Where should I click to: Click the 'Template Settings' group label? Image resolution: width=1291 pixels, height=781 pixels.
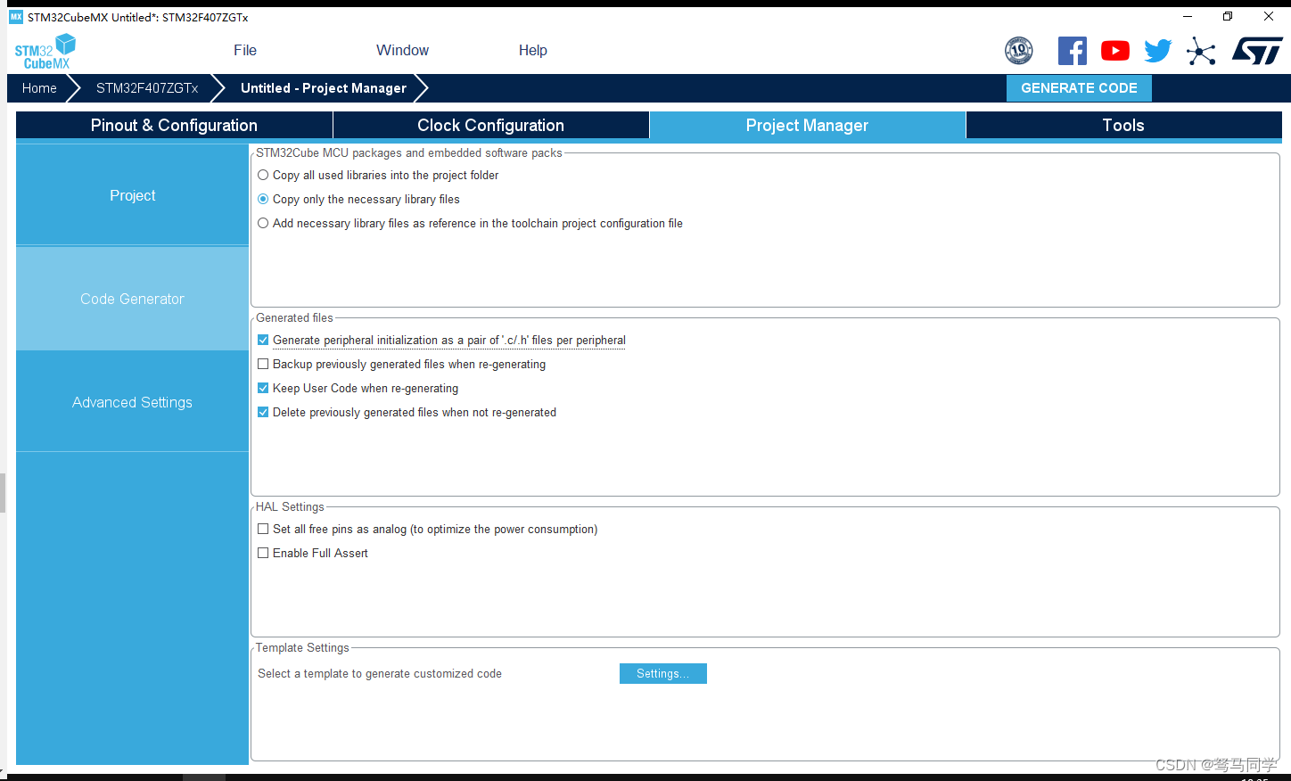(302, 648)
